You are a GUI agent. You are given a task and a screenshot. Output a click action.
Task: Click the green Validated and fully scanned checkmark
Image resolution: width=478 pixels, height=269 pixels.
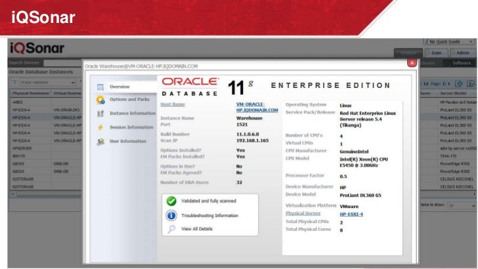point(171,201)
